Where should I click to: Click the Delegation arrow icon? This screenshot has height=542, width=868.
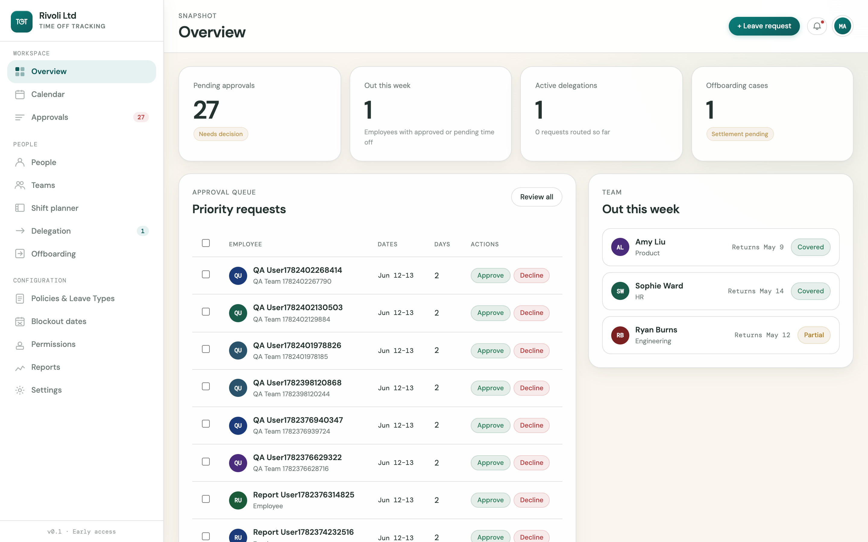(x=20, y=231)
